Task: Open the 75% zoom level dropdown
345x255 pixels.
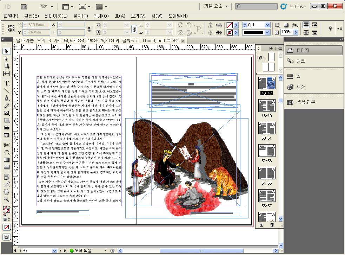Action: pyautogui.click(x=52, y=6)
